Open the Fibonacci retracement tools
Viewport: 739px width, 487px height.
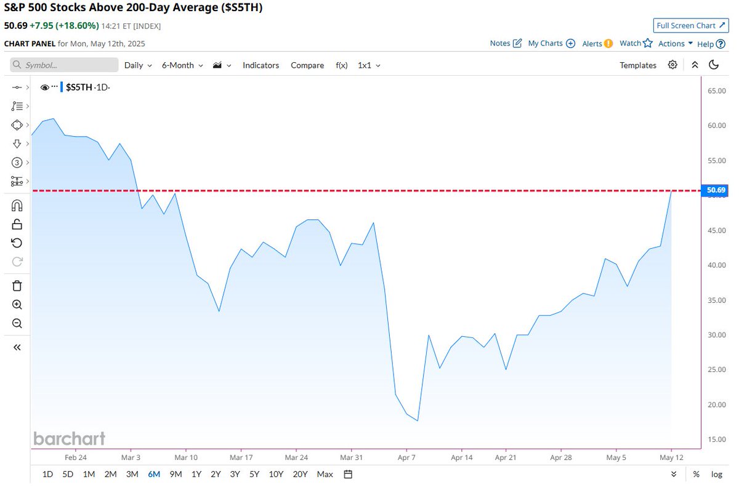17,107
